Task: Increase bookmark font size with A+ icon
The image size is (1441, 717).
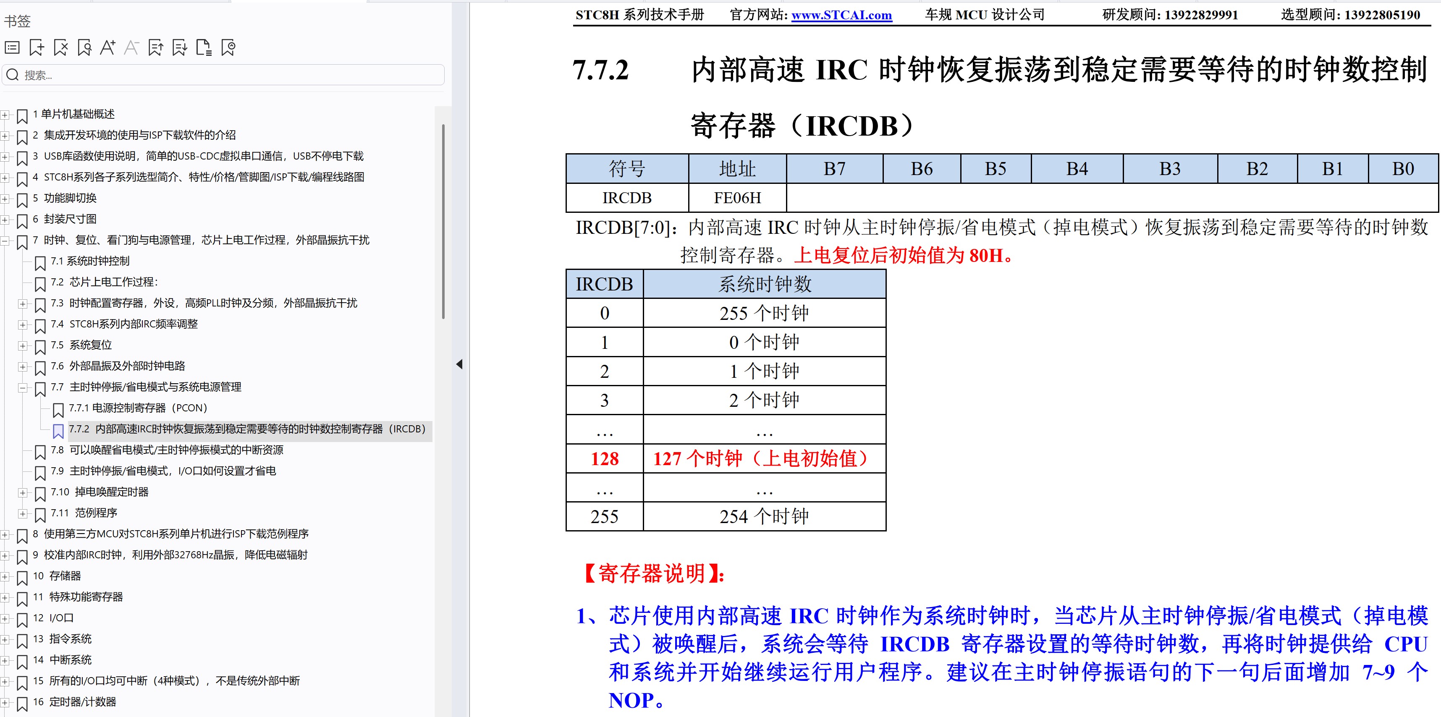Action: 108,48
